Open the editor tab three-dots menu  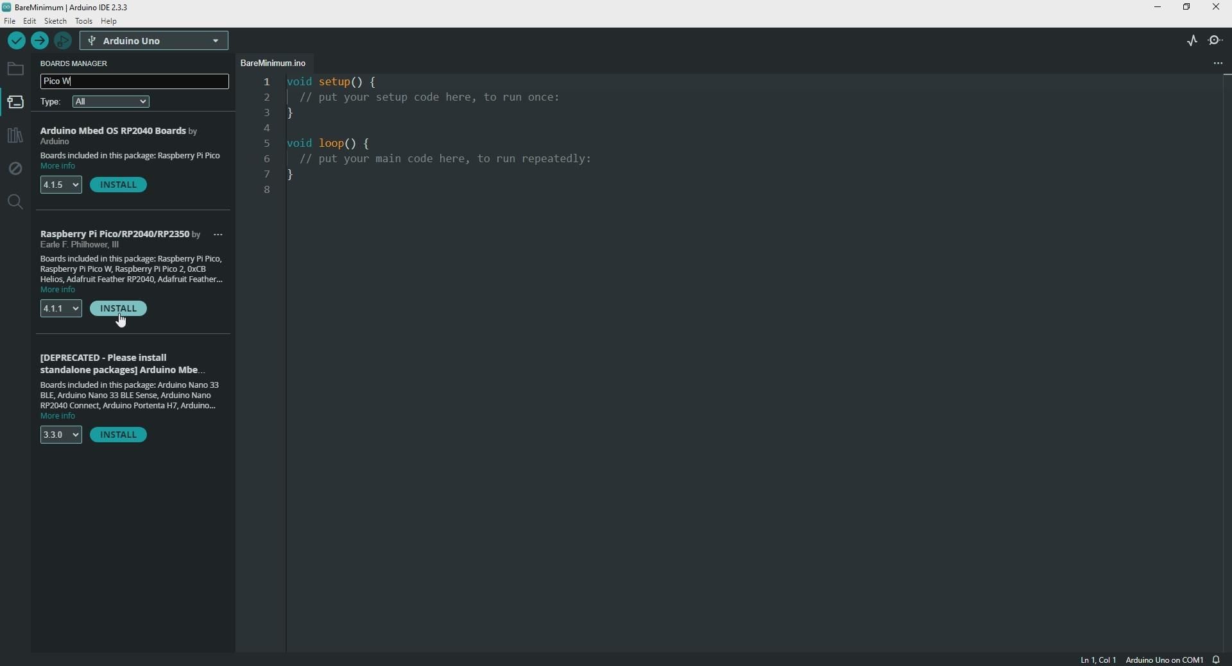coord(1218,63)
